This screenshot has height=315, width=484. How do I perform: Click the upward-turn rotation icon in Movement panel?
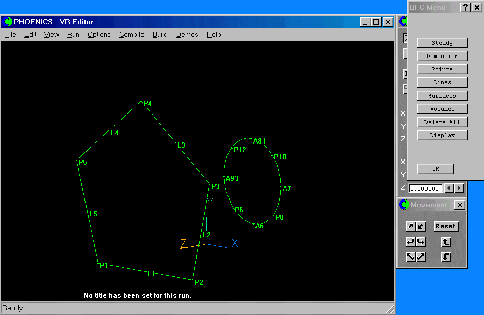point(446,242)
